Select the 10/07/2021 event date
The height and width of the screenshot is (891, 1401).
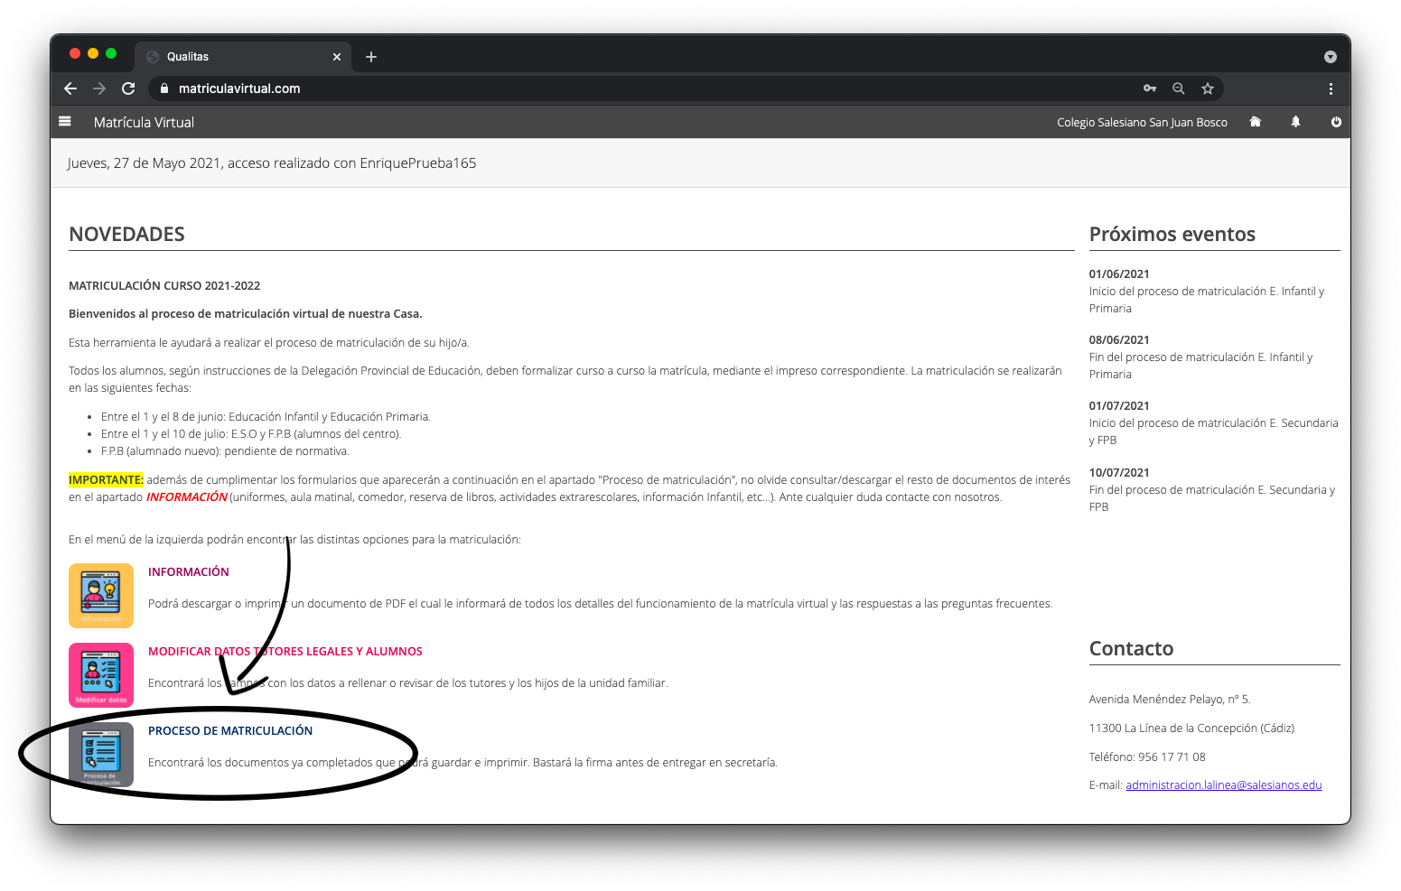1119,472
